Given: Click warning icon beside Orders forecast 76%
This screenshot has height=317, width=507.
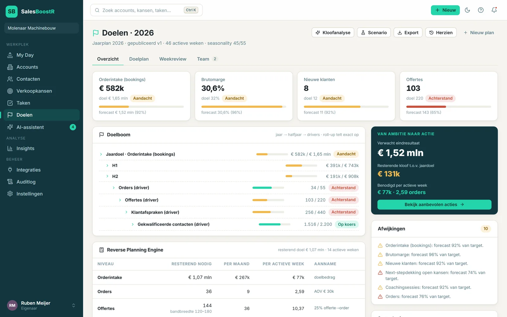Looking at the screenshot, I should click(380, 297).
